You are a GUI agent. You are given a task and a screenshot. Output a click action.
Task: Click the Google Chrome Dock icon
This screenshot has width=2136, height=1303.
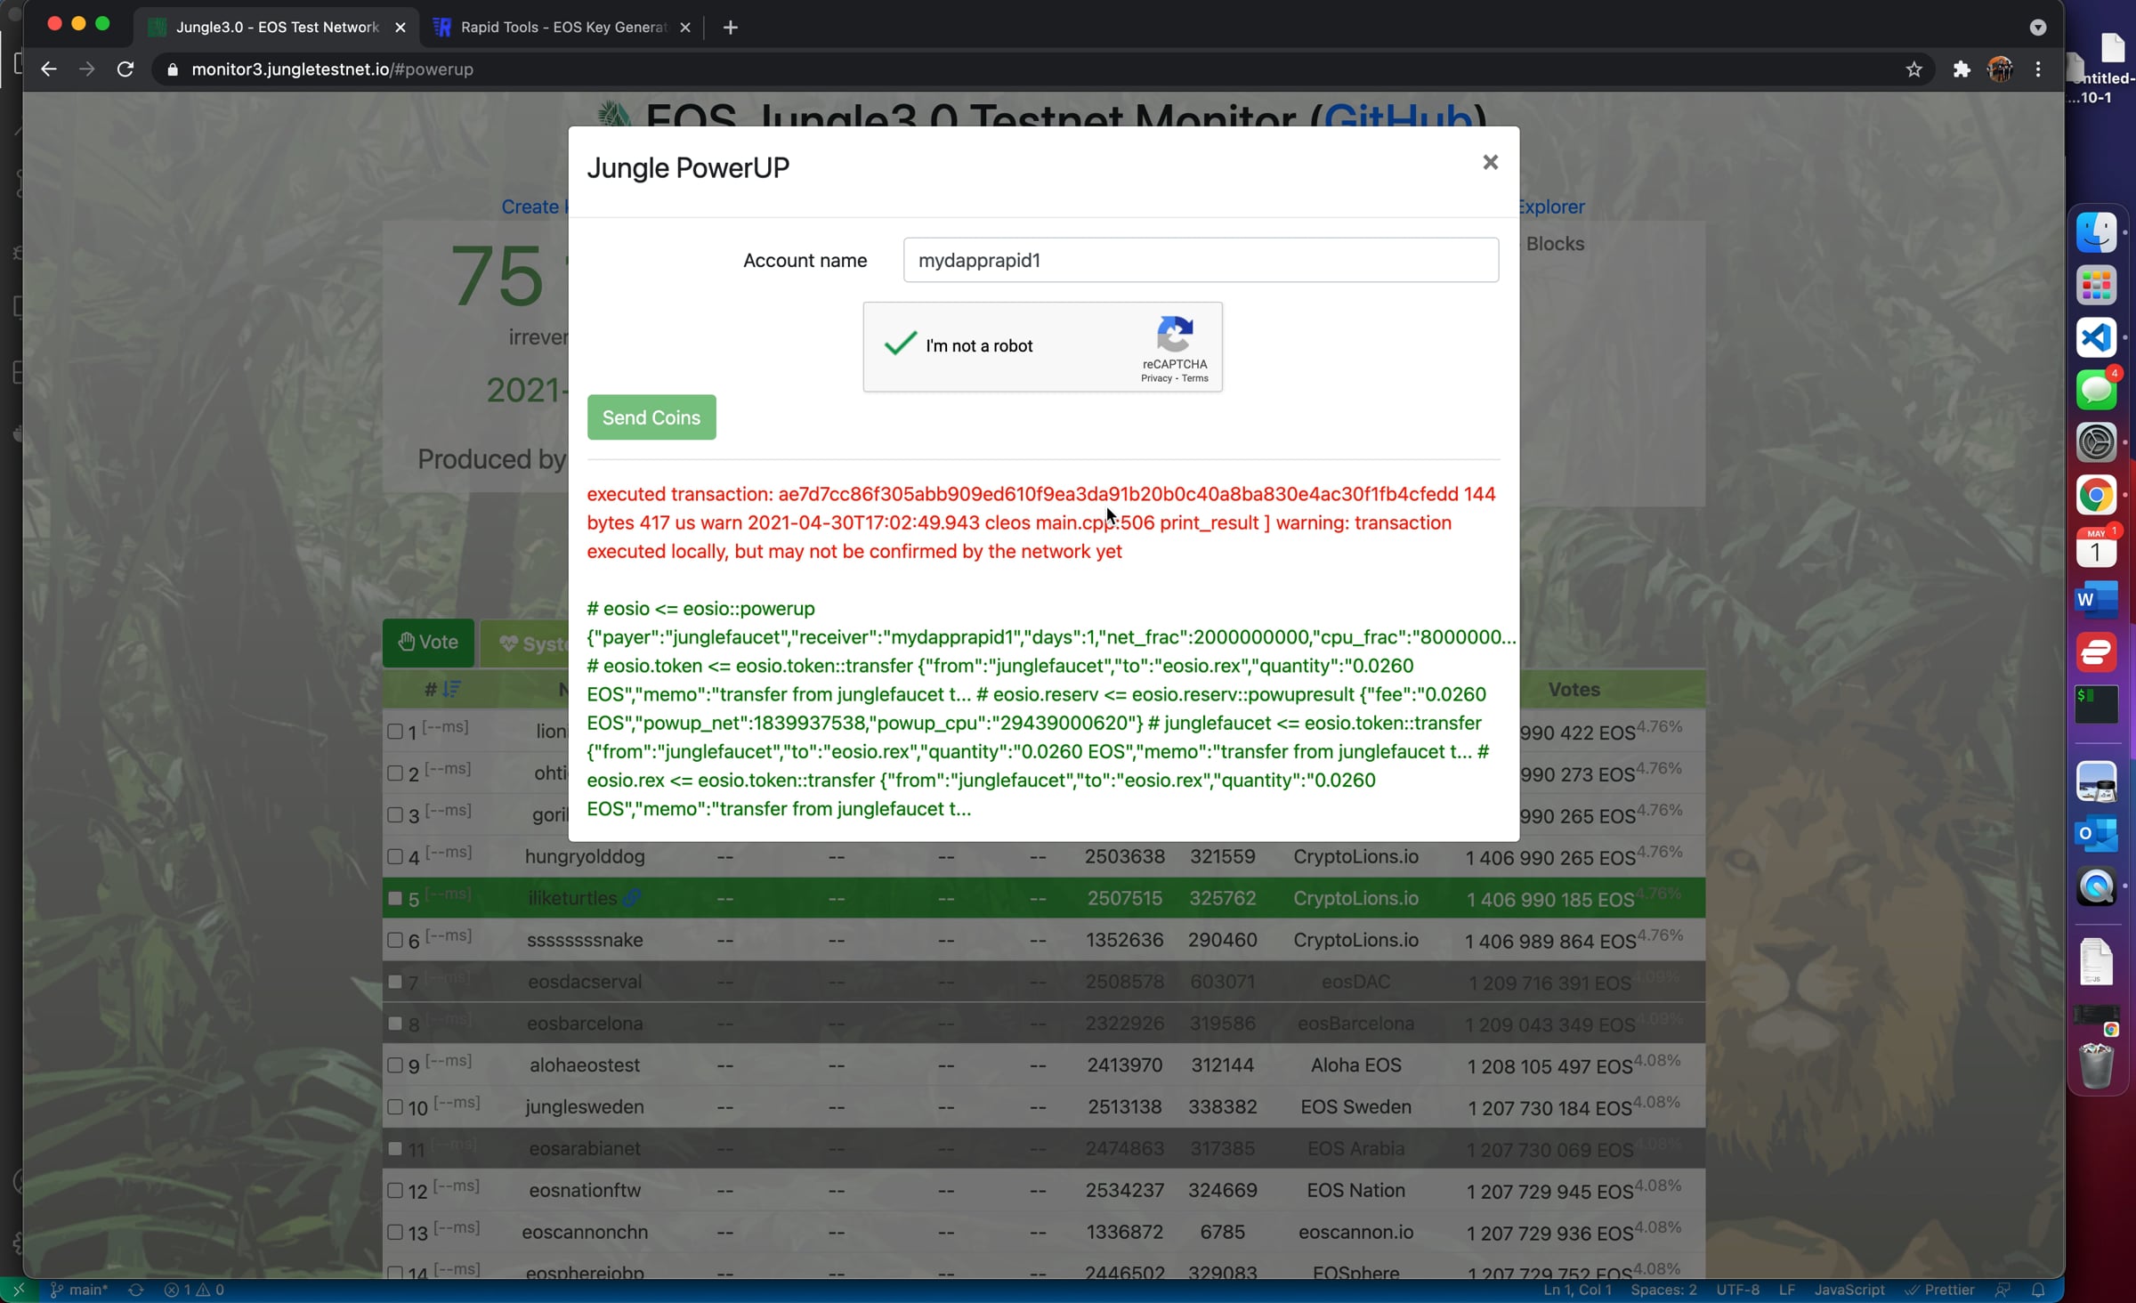(x=2096, y=495)
